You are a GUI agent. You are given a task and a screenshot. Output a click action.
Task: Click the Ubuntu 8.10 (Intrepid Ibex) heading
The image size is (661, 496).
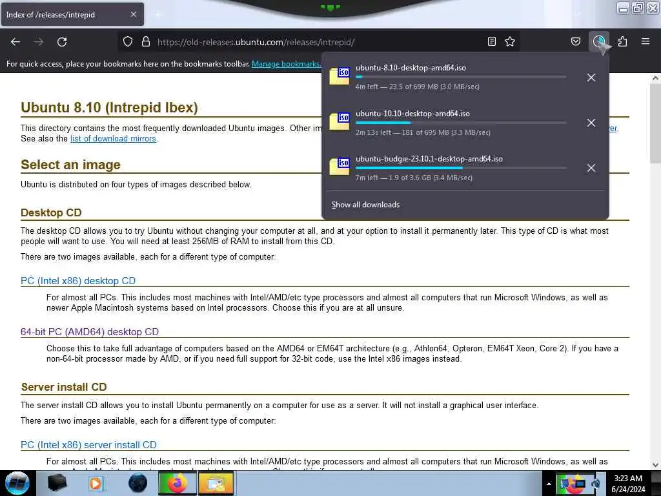point(109,107)
